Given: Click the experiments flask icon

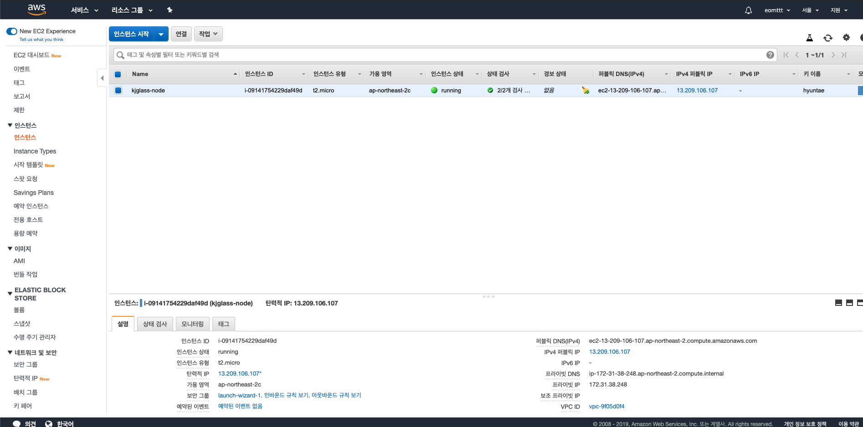Looking at the screenshot, I should (810, 38).
